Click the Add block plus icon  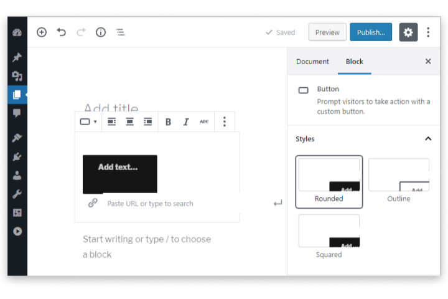pos(42,32)
